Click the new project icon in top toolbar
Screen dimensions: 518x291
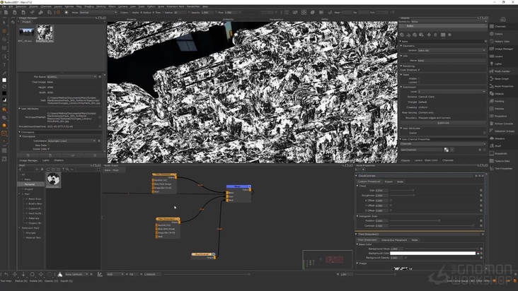click(6, 12)
